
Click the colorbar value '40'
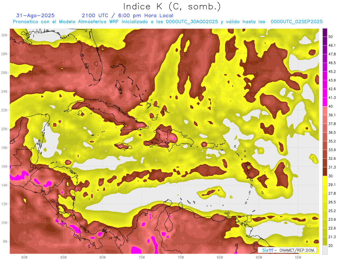pos(331,107)
